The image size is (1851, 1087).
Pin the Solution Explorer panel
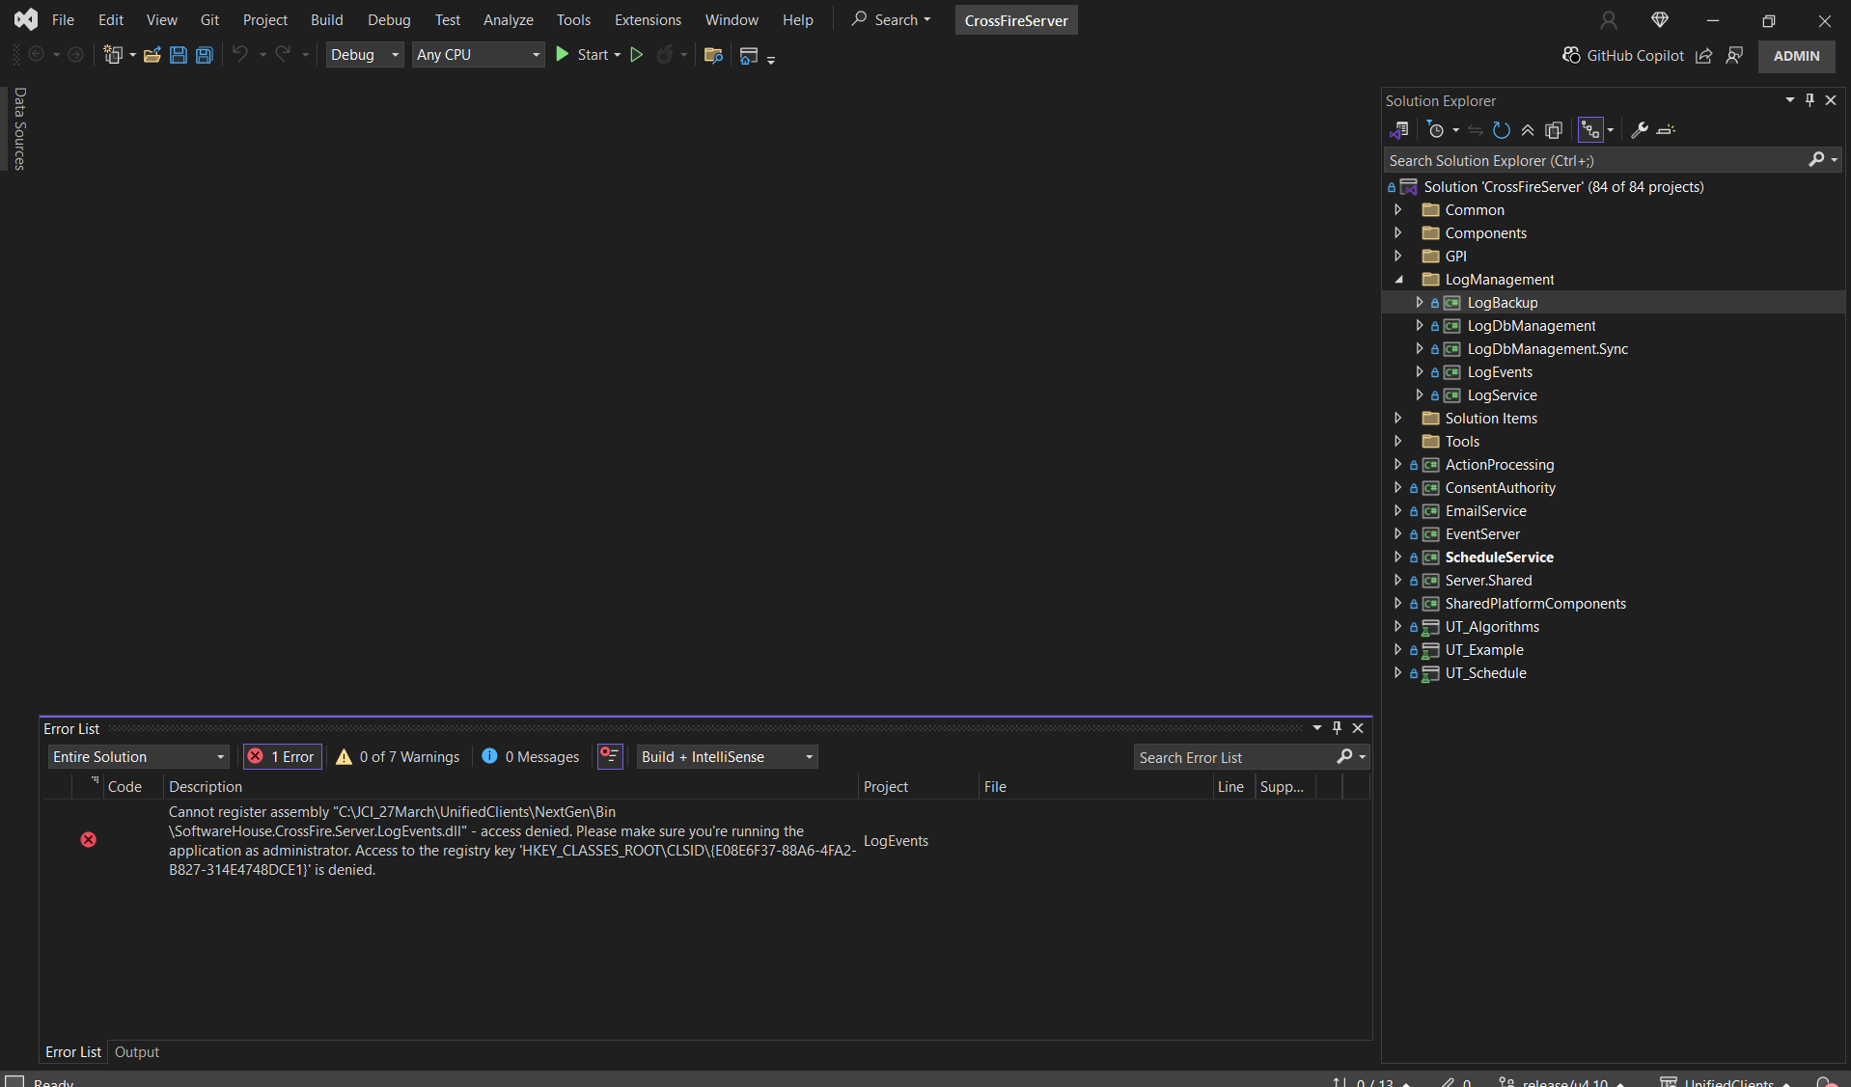point(1810,100)
